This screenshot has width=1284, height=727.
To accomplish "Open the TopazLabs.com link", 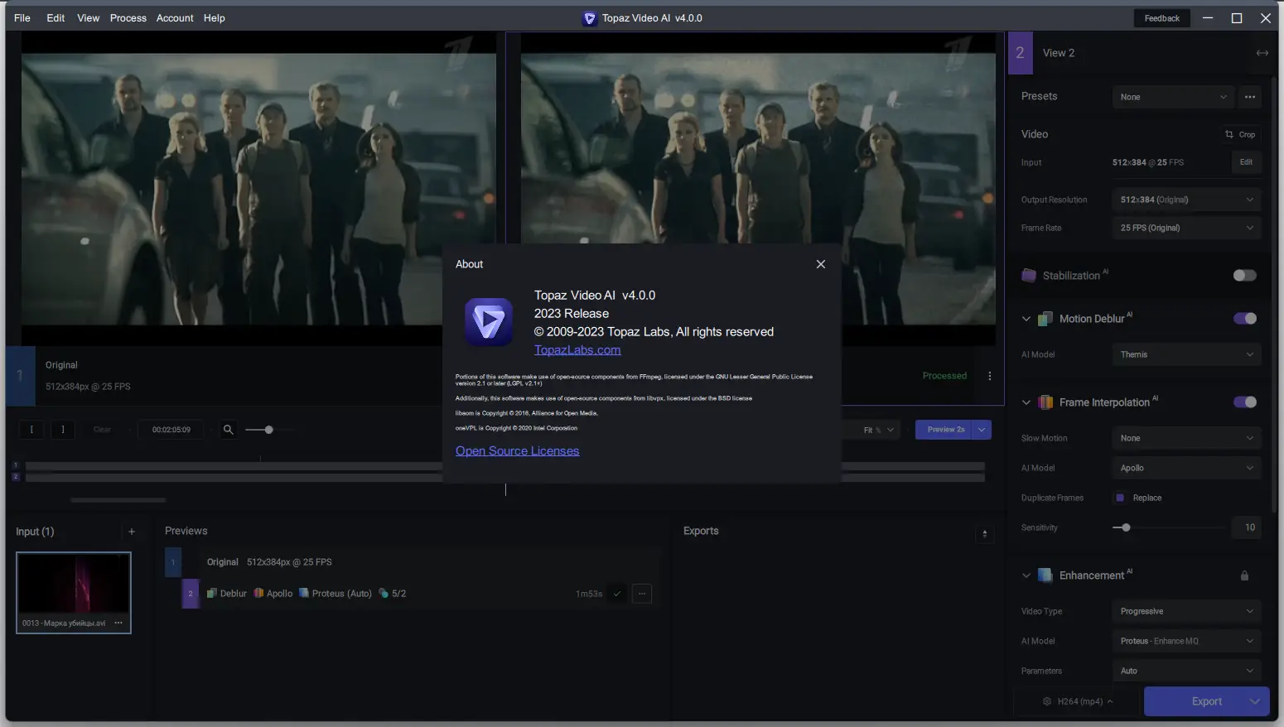I will coord(577,350).
